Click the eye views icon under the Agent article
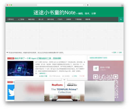 tap(63, 76)
